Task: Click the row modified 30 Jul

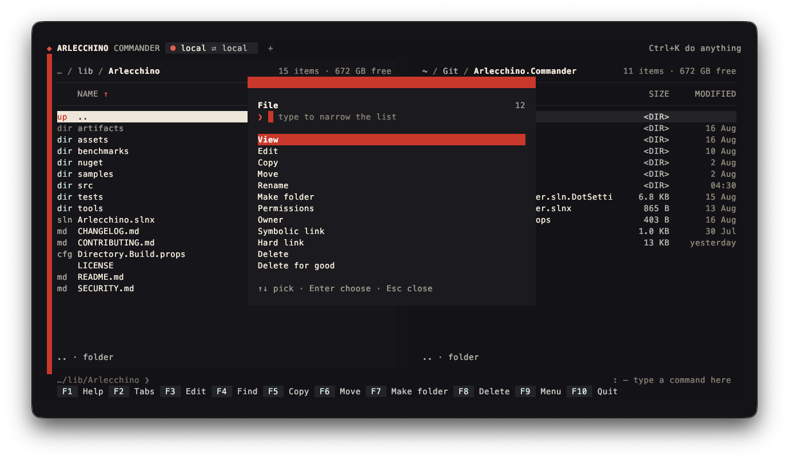Action: click(x=636, y=231)
